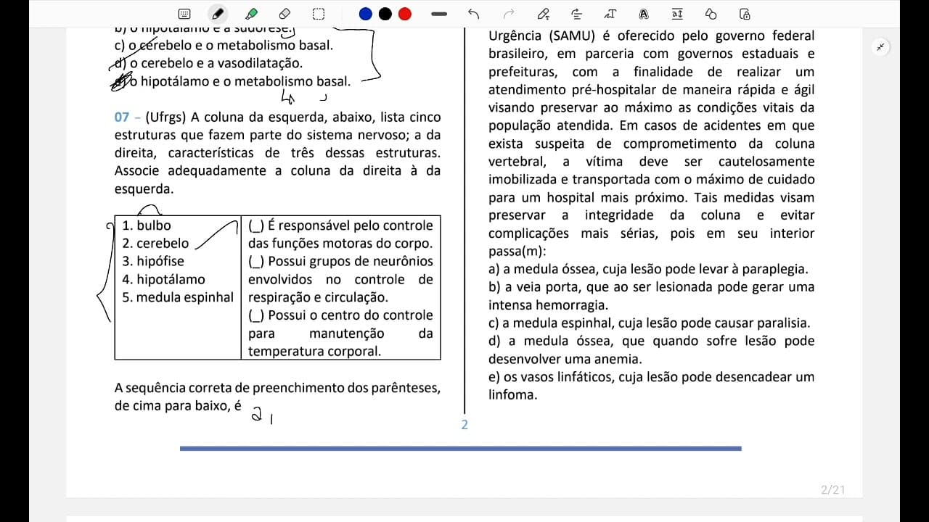Open the pen stroke thickness setting
Image resolution: width=929 pixels, height=522 pixels.
coord(439,14)
